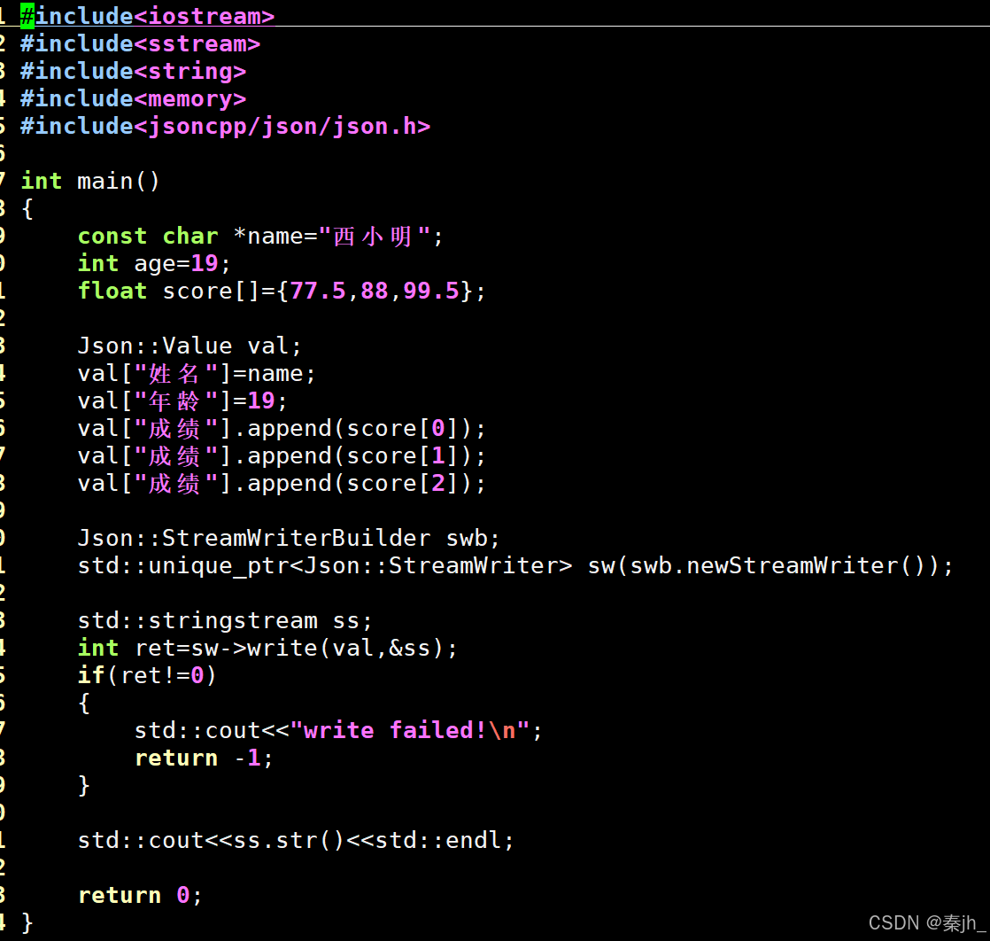Place cursor on #include<sstream>
The image size is (990, 941).
tap(140, 43)
